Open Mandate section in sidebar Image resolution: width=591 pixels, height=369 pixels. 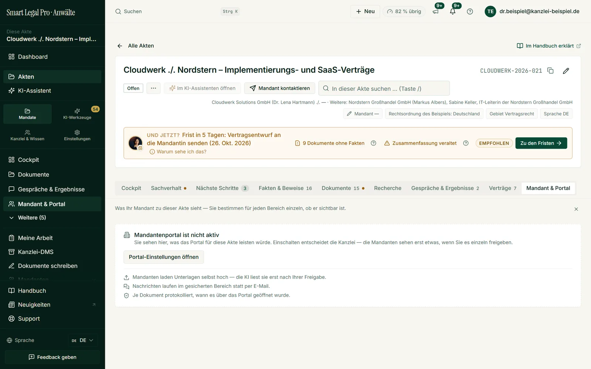[27, 114]
